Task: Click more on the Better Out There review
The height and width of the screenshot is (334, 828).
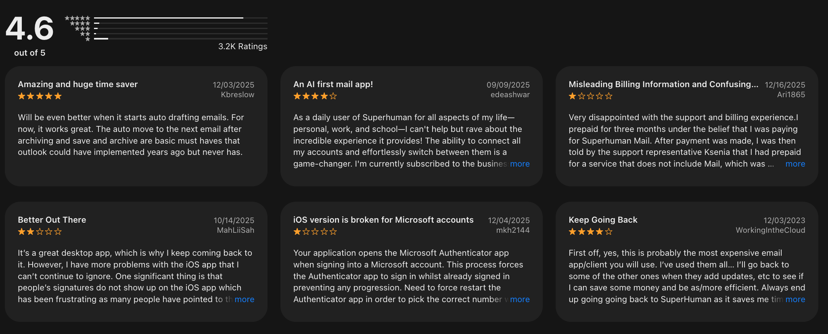Action: (x=244, y=299)
